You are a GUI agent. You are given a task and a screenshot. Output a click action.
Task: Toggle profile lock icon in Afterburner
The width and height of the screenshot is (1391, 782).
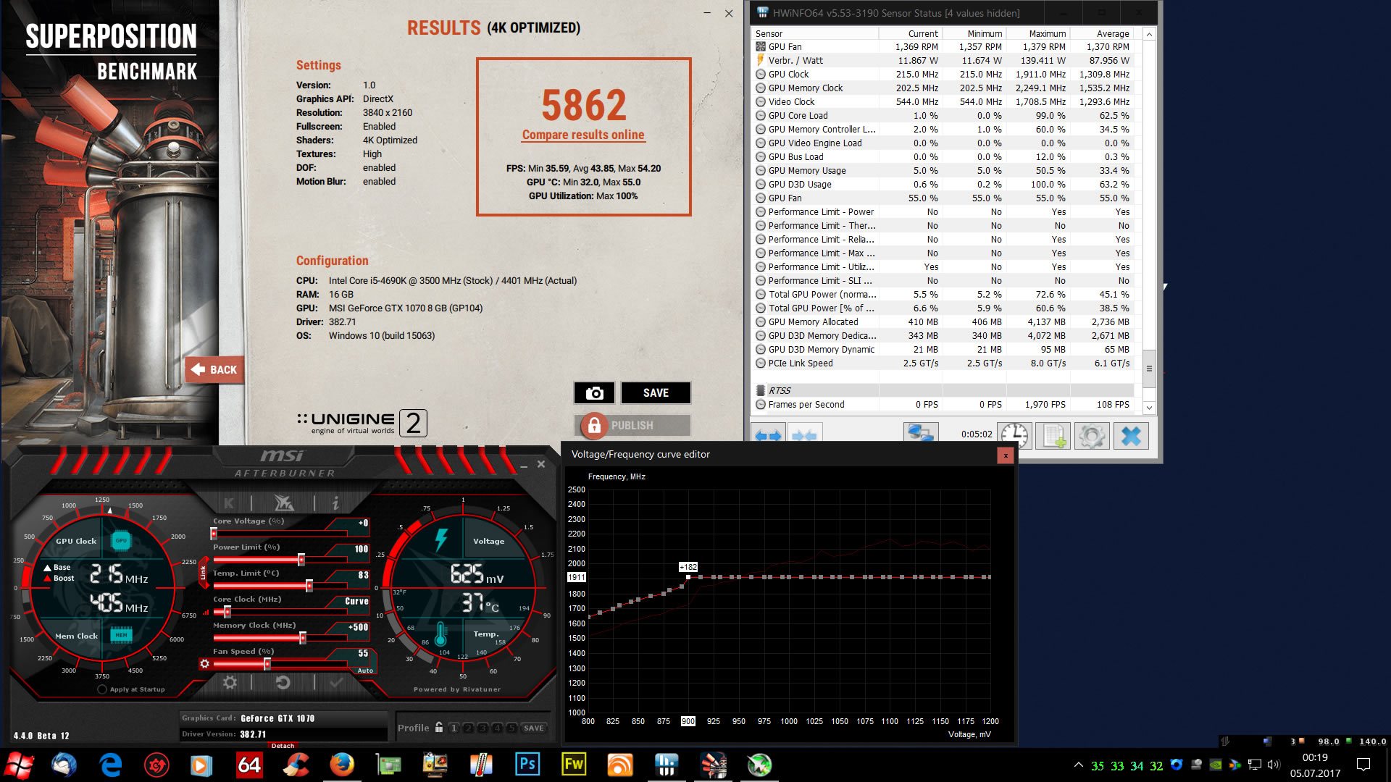[x=438, y=727]
